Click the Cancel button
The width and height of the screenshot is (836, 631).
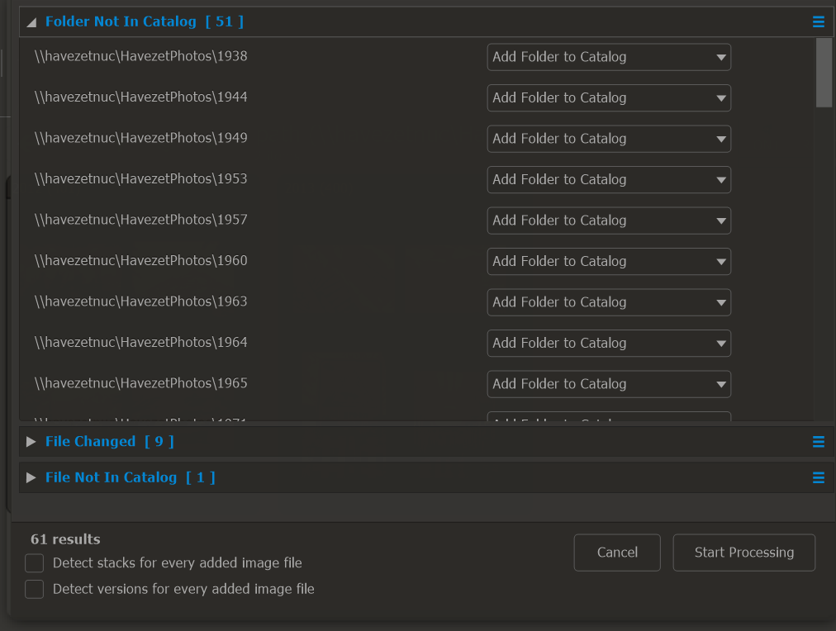click(617, 553)
